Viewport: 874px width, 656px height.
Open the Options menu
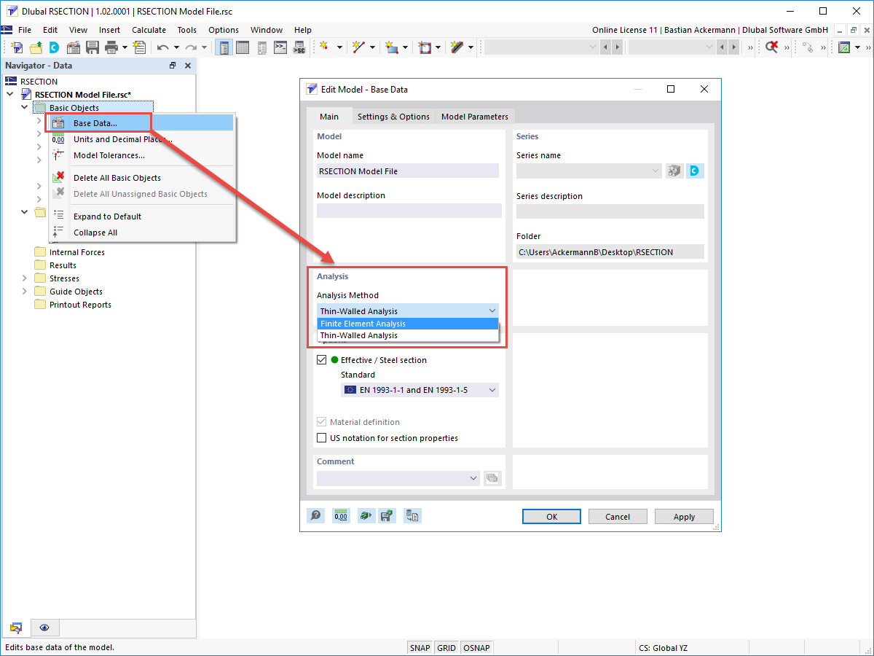pos(224,30)
